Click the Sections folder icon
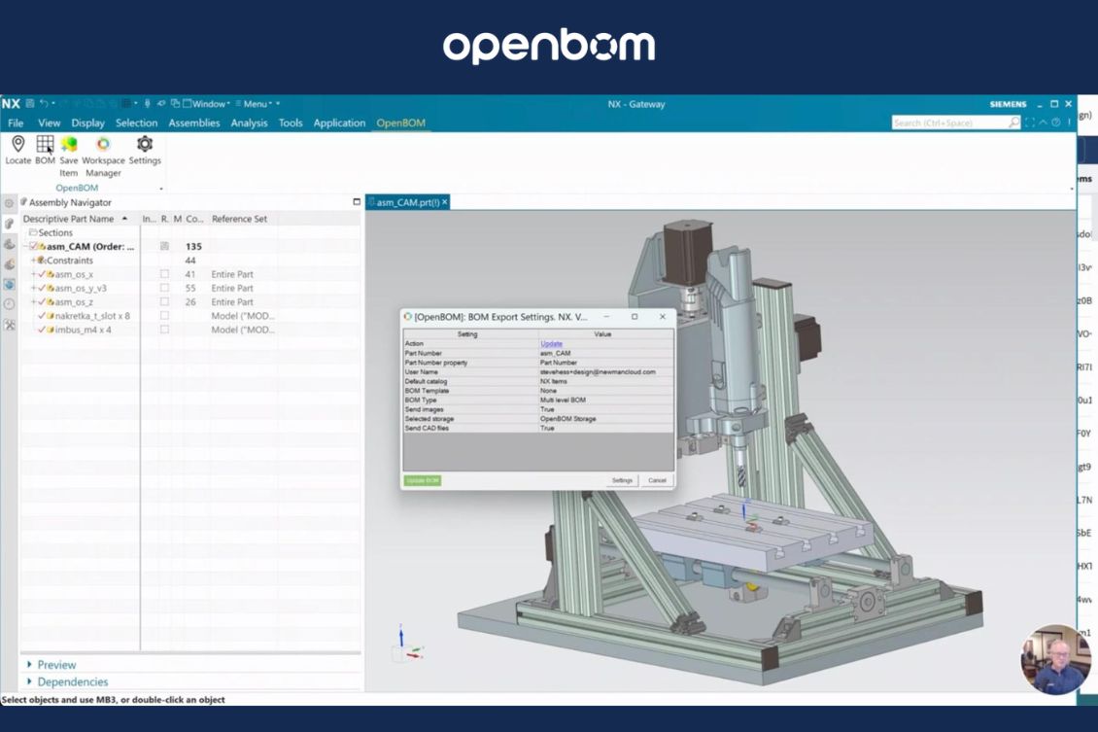 33,232
